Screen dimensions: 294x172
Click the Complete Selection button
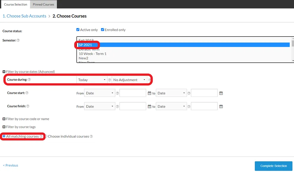click(x=273, y=166)
